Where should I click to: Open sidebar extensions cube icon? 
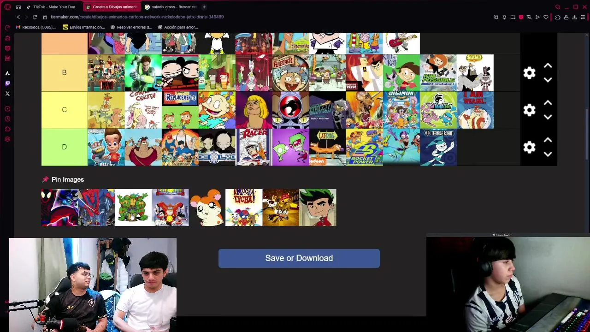7,129
